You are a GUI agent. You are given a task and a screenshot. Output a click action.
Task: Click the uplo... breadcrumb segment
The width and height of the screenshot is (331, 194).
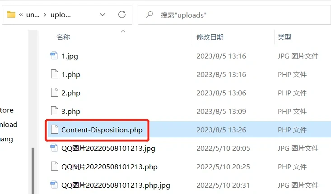[x=61, y=15]
